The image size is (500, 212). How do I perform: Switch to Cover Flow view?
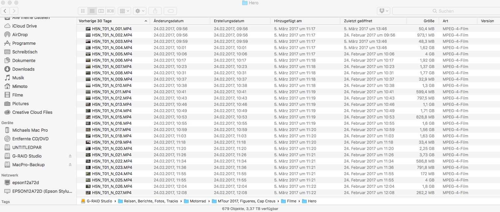(111, 11)
